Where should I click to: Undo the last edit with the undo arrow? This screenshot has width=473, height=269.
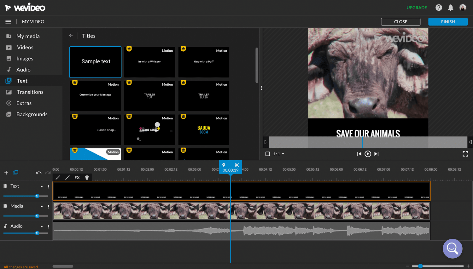click(38, 173)
